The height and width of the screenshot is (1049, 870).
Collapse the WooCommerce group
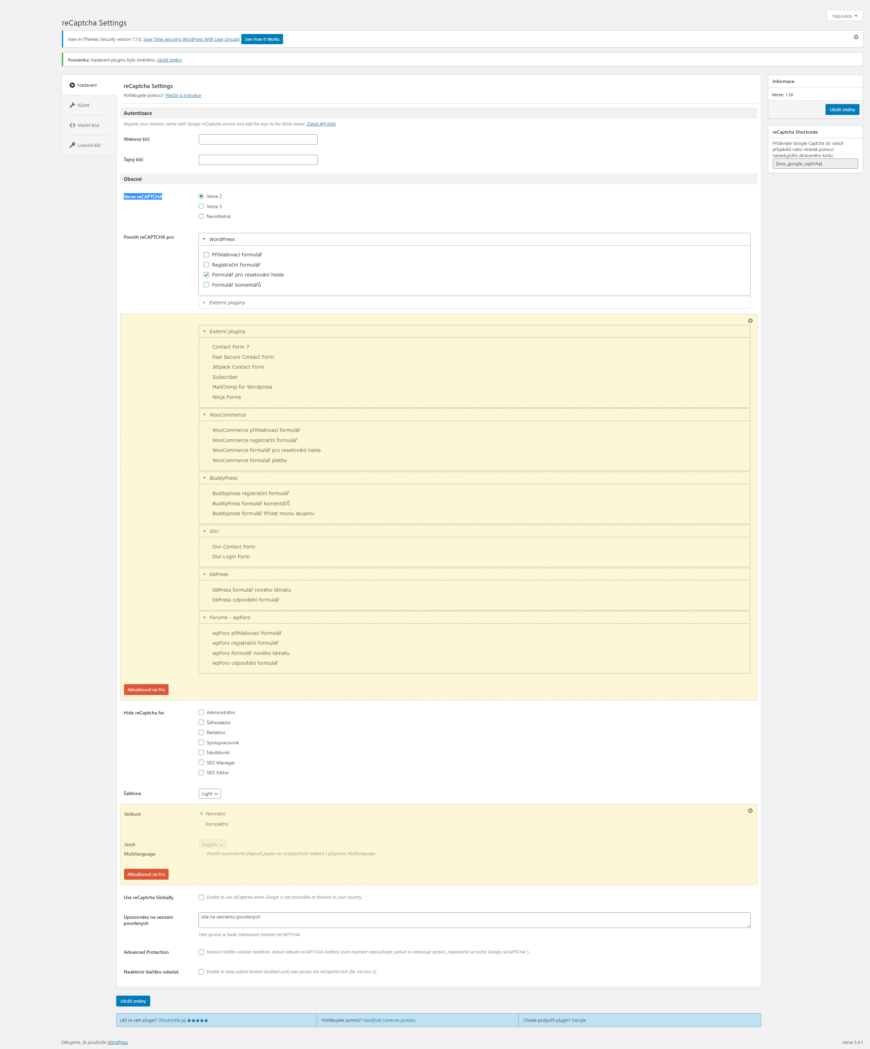pyautogui.click(x=474, y=415)
